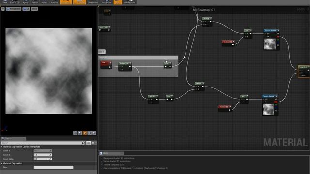Open the Lit view mode dropdown
This screenshot has height=174, width=310.
click(x=26, y=9)
